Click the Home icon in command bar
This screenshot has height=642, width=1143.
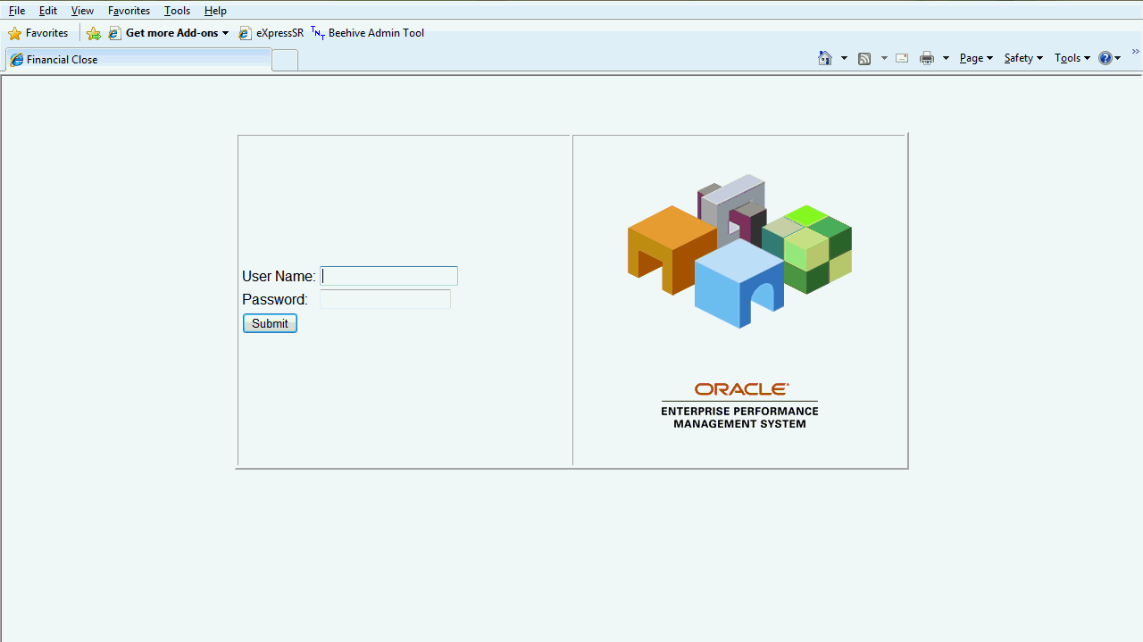click(825, 58)
